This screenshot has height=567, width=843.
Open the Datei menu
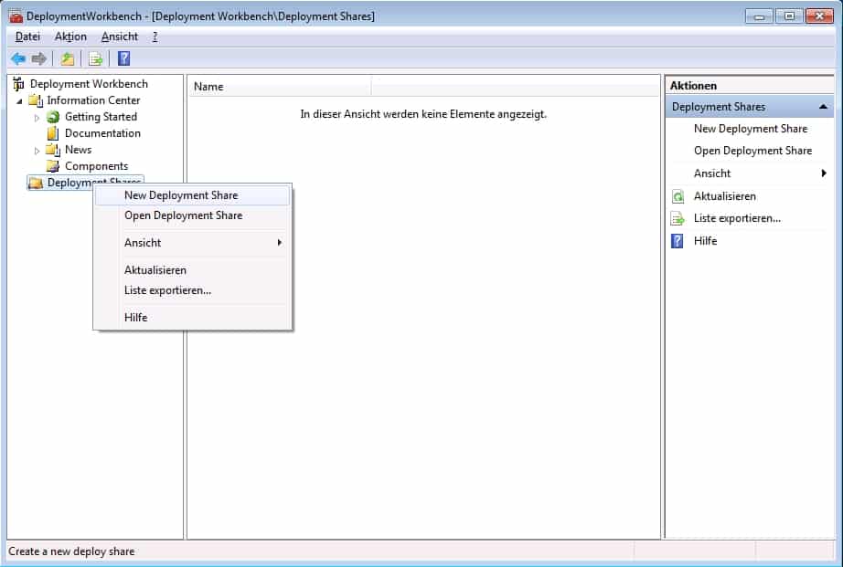click(x=27, y=37)
